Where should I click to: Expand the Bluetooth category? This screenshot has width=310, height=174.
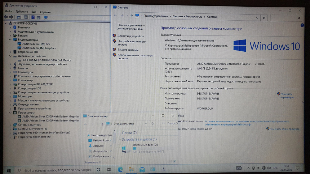point(10,28)
